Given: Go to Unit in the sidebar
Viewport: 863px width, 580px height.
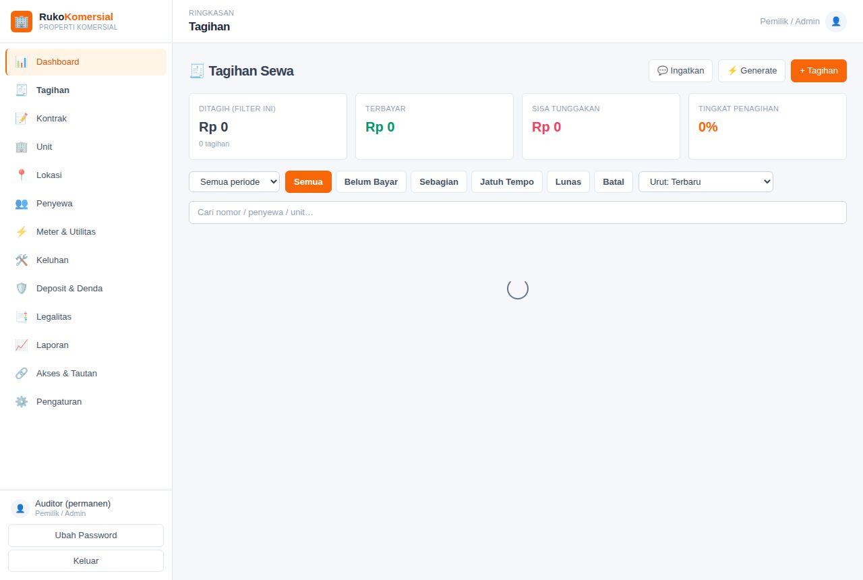Looking at the screenshot, I should coord(86,147).
